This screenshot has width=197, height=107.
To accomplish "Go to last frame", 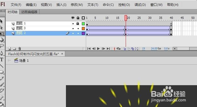I will click(108, 49).
